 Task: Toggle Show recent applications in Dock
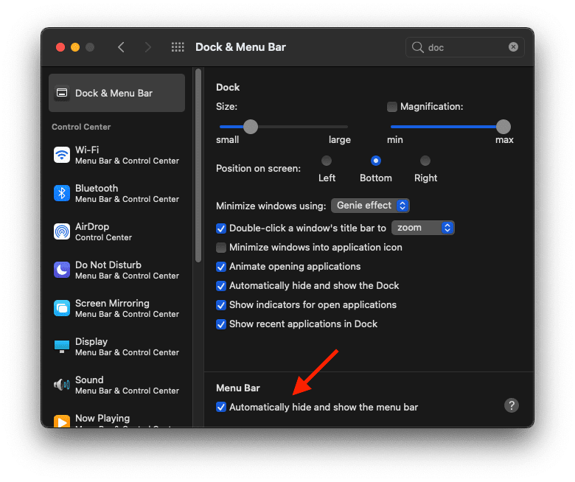[220, 324]
